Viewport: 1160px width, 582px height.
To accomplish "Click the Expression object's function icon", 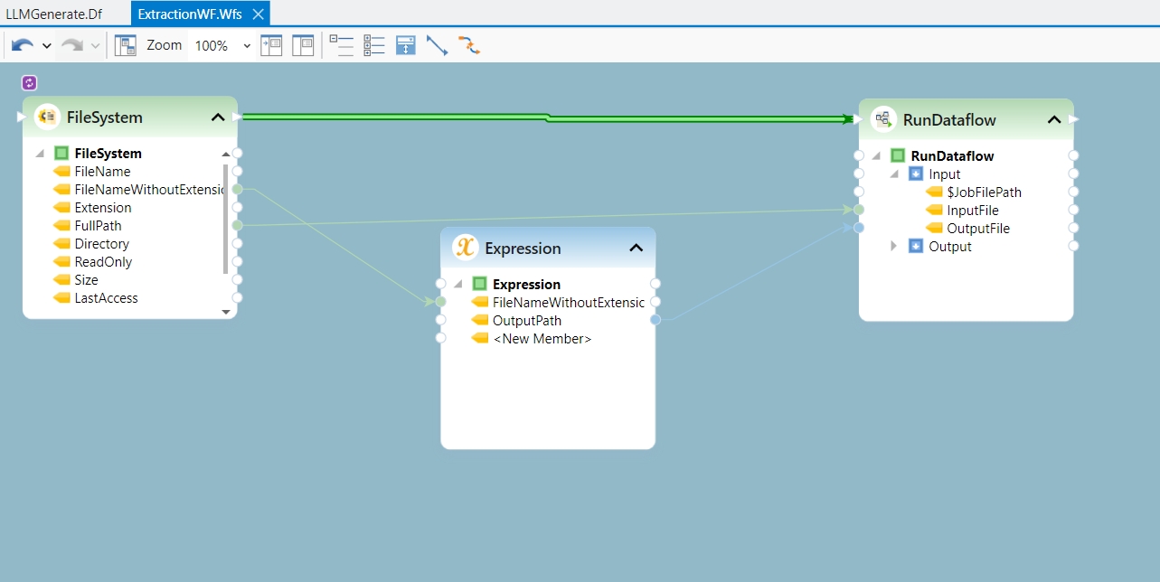I will (x=465, y=248).
